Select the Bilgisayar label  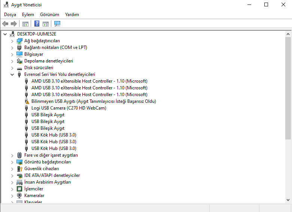(x=34, y=54)
